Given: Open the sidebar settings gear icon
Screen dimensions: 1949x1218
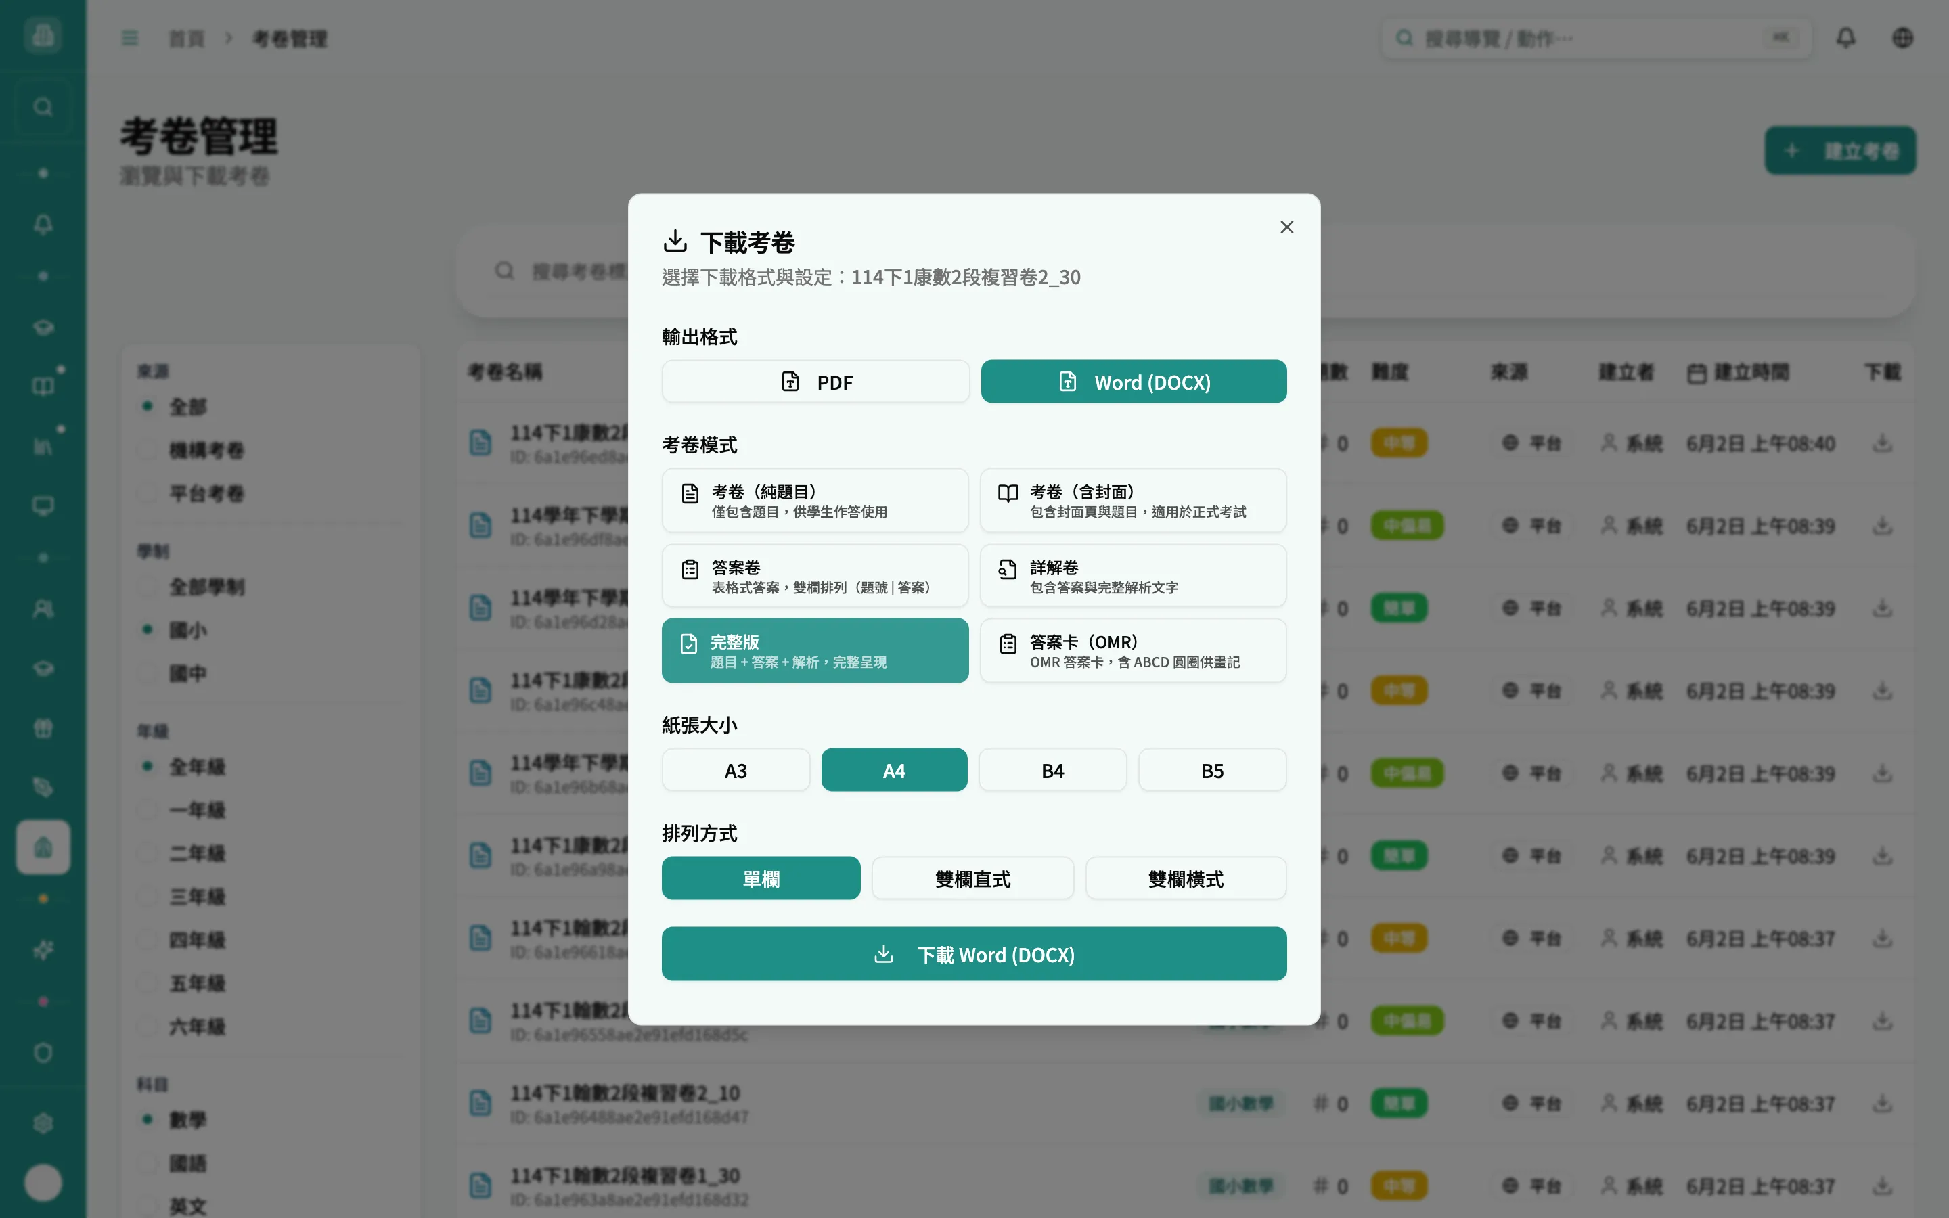Looking at the screenshot, I should (43, 1123).
